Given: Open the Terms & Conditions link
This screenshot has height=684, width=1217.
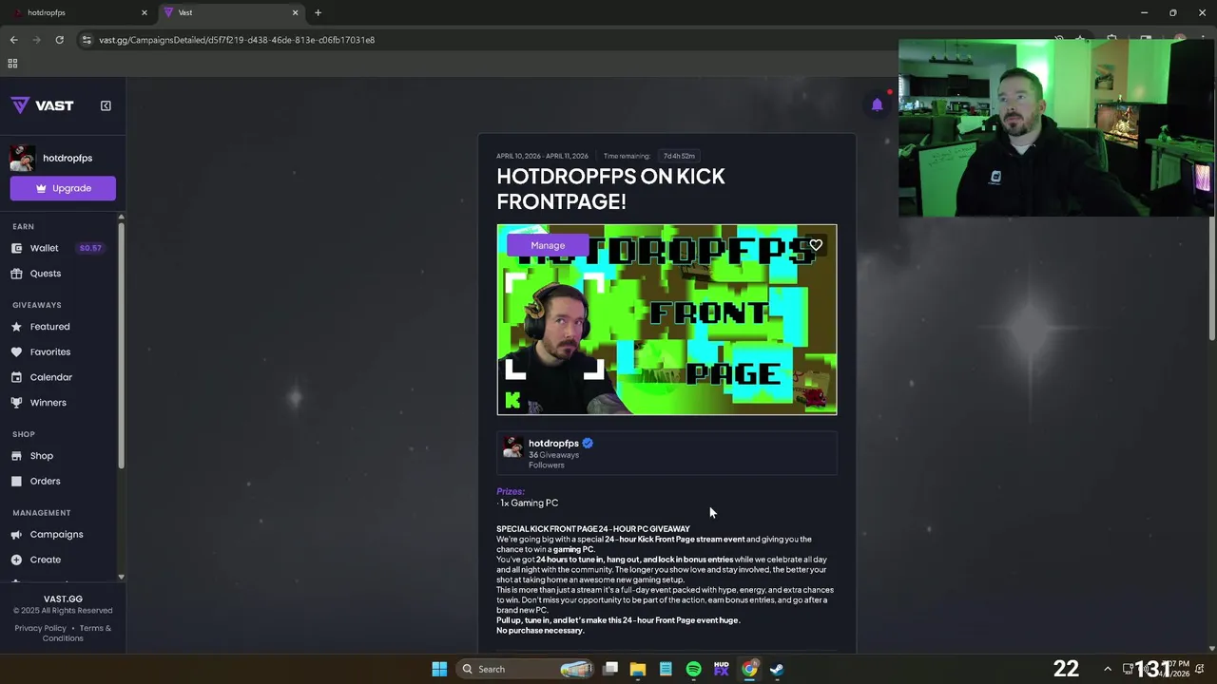Looking at the screenshot, I should (x=77, y=633).
